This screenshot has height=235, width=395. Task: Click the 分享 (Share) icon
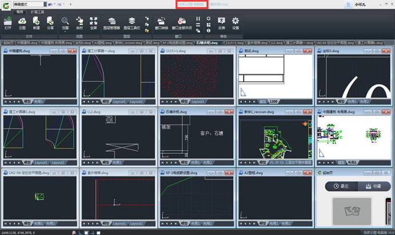[x=50, y=22]
